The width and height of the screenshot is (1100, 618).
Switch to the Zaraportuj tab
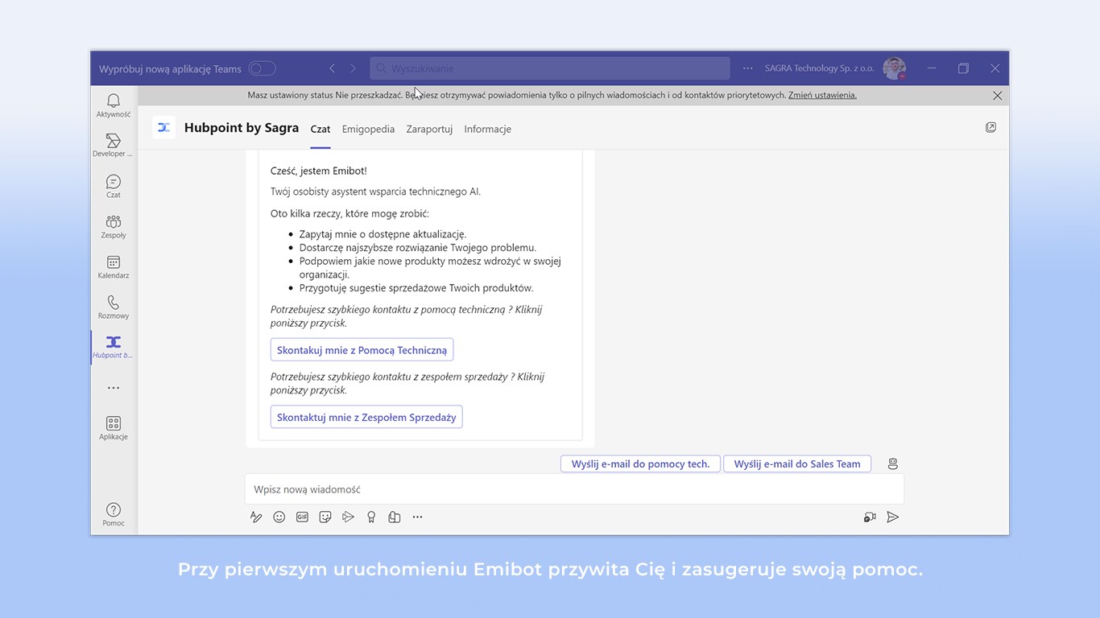coord(429,129)
